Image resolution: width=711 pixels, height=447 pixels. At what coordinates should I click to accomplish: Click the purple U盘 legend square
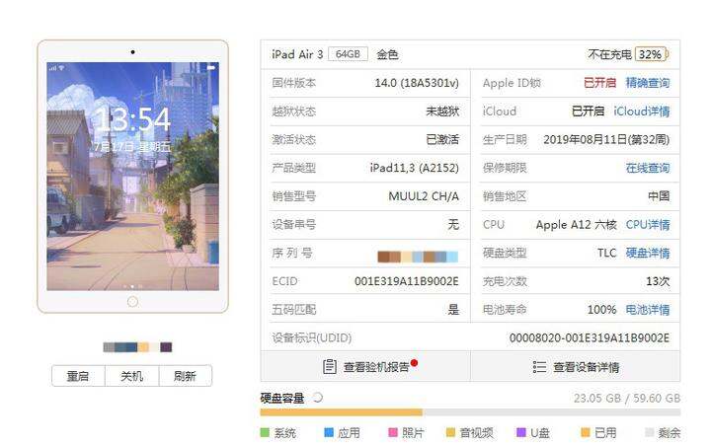[521, 432]
